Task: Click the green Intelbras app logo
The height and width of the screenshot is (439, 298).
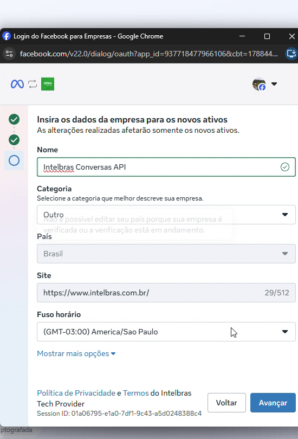Action: click(48, 84)
